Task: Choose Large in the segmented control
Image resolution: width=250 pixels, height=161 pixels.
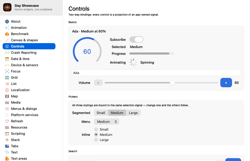Action: tap(133, 113)
